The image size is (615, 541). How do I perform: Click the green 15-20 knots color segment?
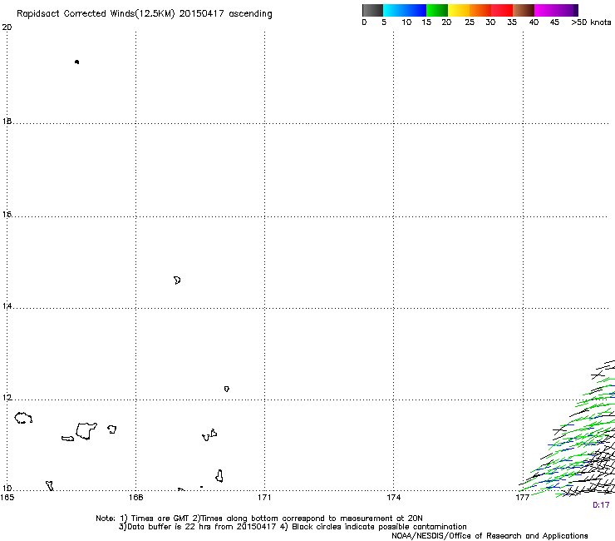tap(437, 10)
